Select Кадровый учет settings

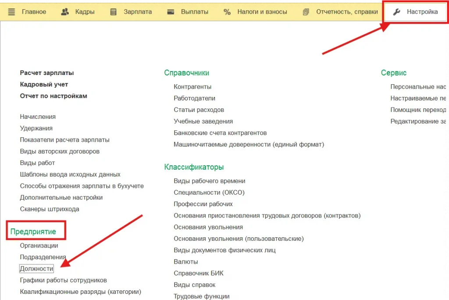pyautogui.click(x=44, y=84)
